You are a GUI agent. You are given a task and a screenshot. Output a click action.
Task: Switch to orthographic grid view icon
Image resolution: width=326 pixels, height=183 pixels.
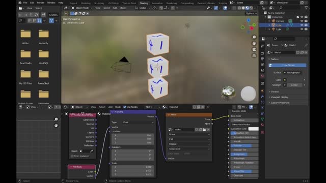[x=254, y=55]
